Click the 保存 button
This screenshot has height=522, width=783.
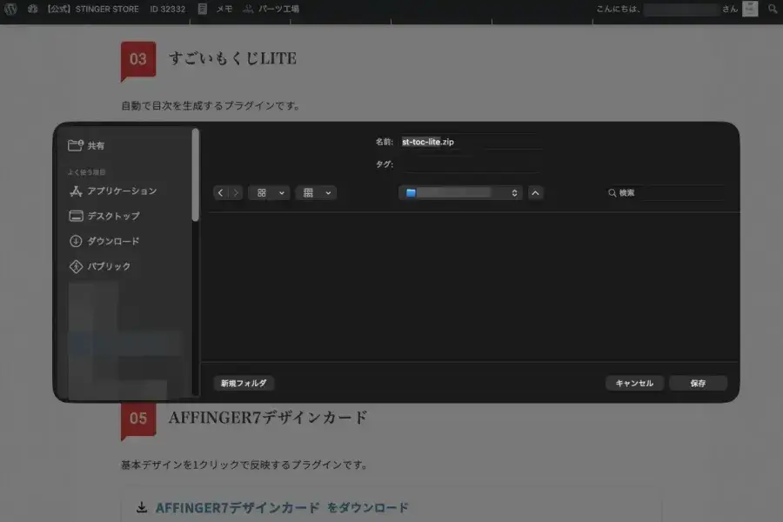[698, 383]
